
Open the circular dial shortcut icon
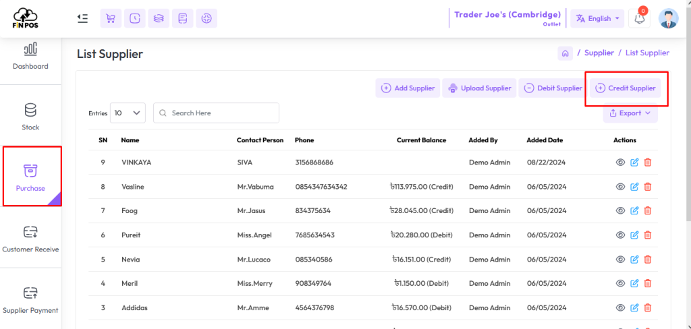206,18
